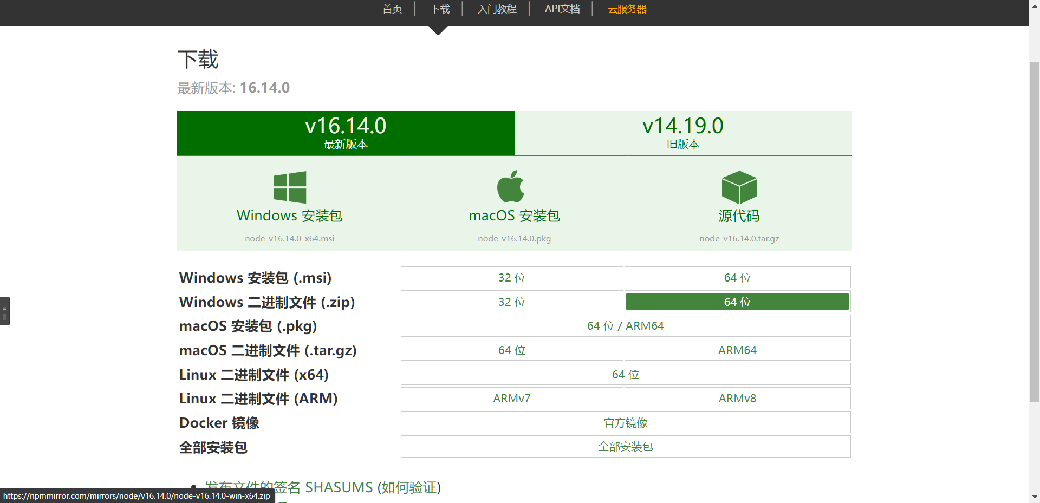Open the API文档 menu item

(562, 9)
